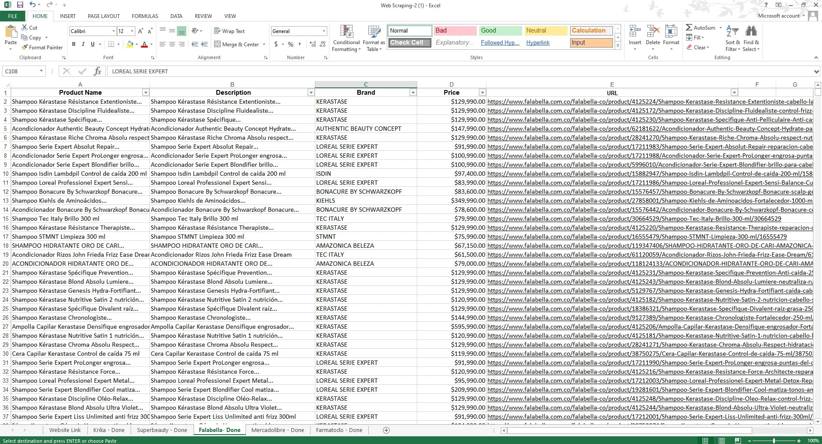Click the AutoSum sigma button
Viewport: 822px width, 444px height.
click(x=701, y=27)
